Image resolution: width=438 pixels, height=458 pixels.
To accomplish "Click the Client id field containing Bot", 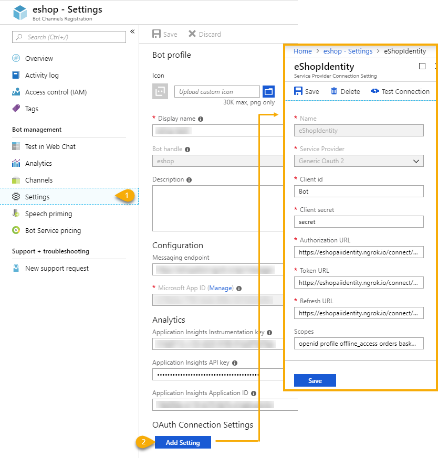I will click(x=359, y=191).
